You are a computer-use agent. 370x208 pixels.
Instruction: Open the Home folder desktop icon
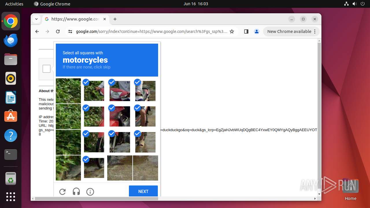[x=350, y=189]
